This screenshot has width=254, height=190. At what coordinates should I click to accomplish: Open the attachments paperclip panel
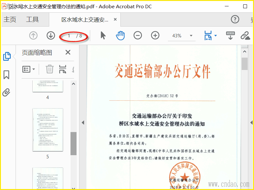pyautogui.click(x=6, y=92)
